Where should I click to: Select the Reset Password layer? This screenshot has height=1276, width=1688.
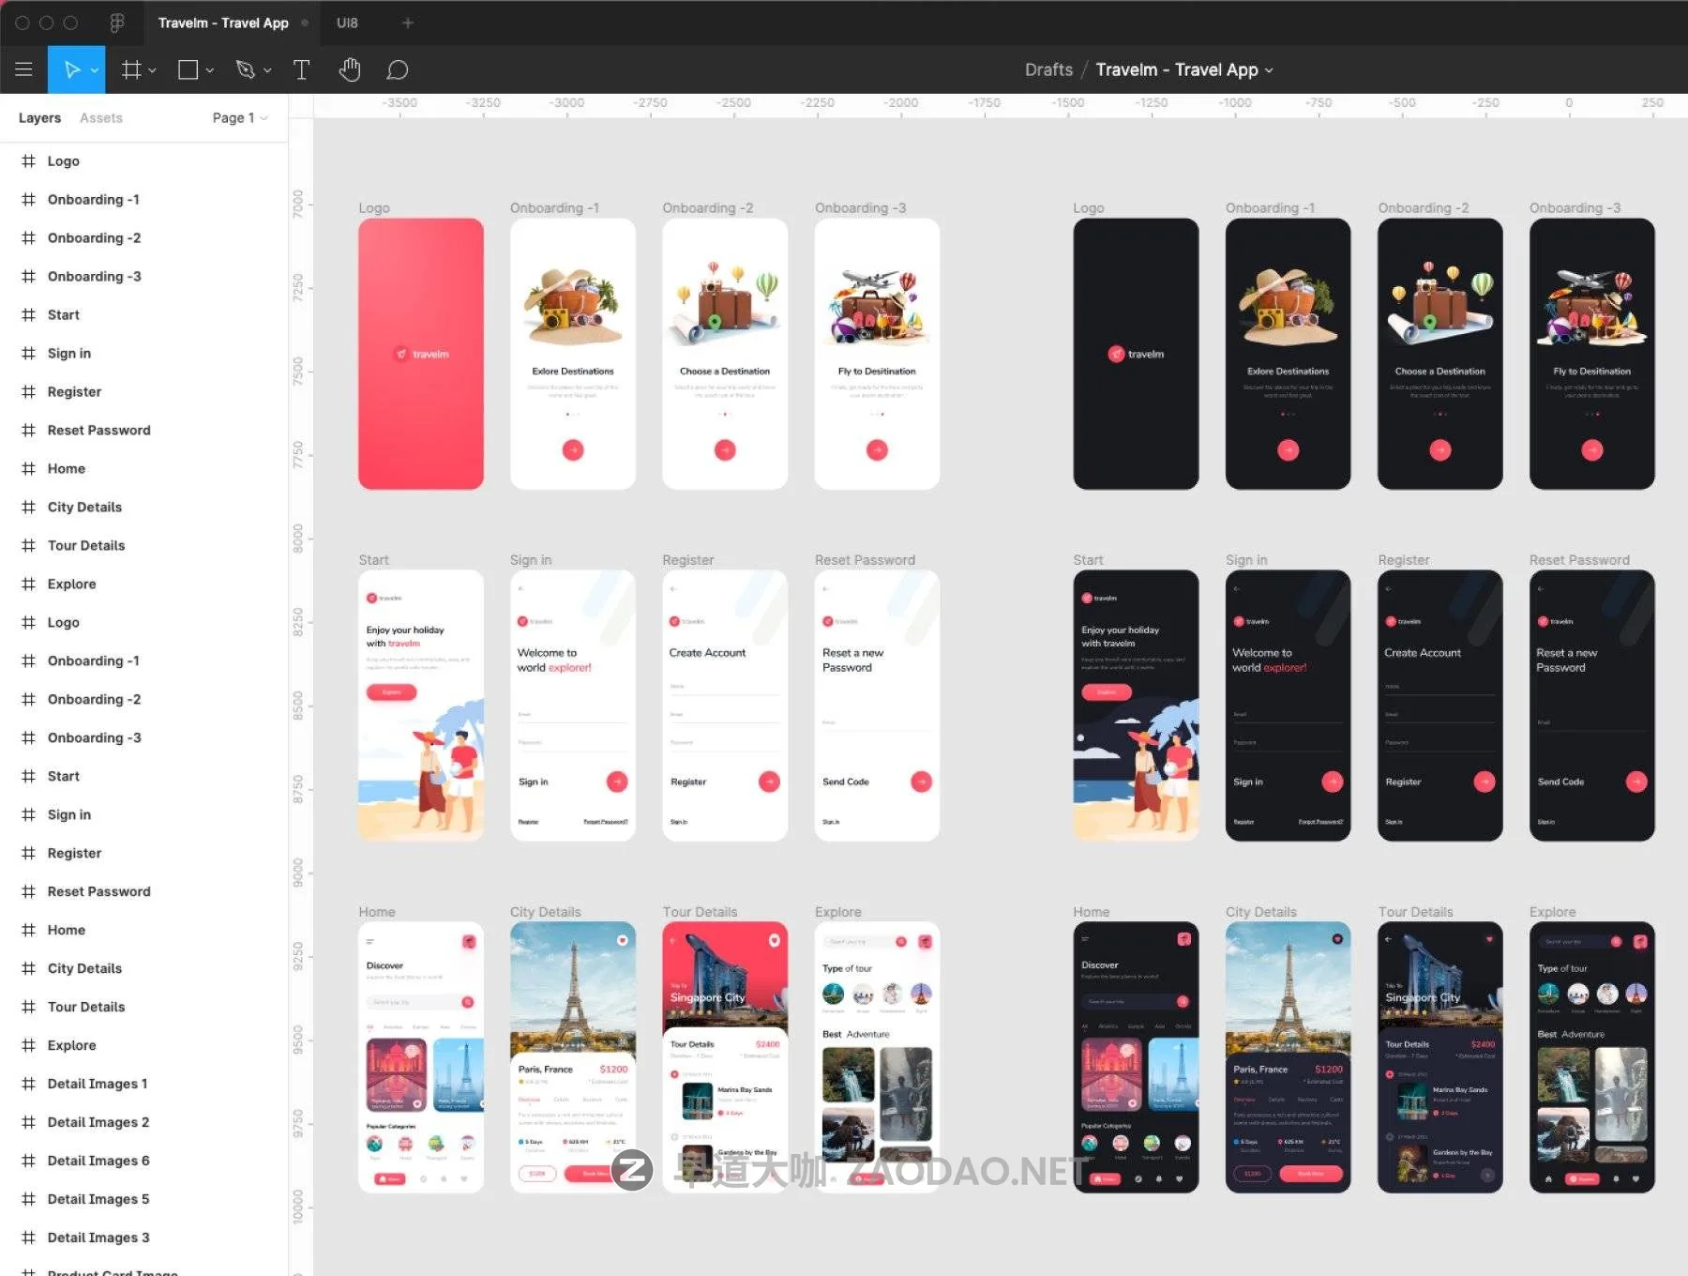pos(98,430)
